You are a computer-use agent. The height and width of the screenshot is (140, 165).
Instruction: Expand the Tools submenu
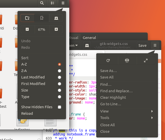coord(127,118)
